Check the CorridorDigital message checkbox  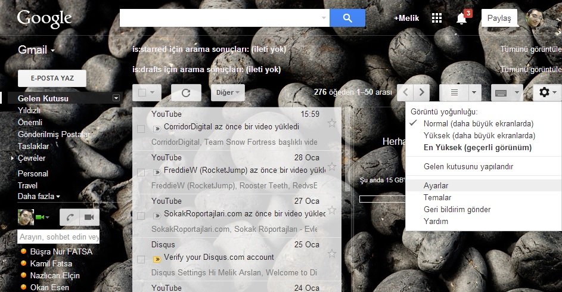141,129
